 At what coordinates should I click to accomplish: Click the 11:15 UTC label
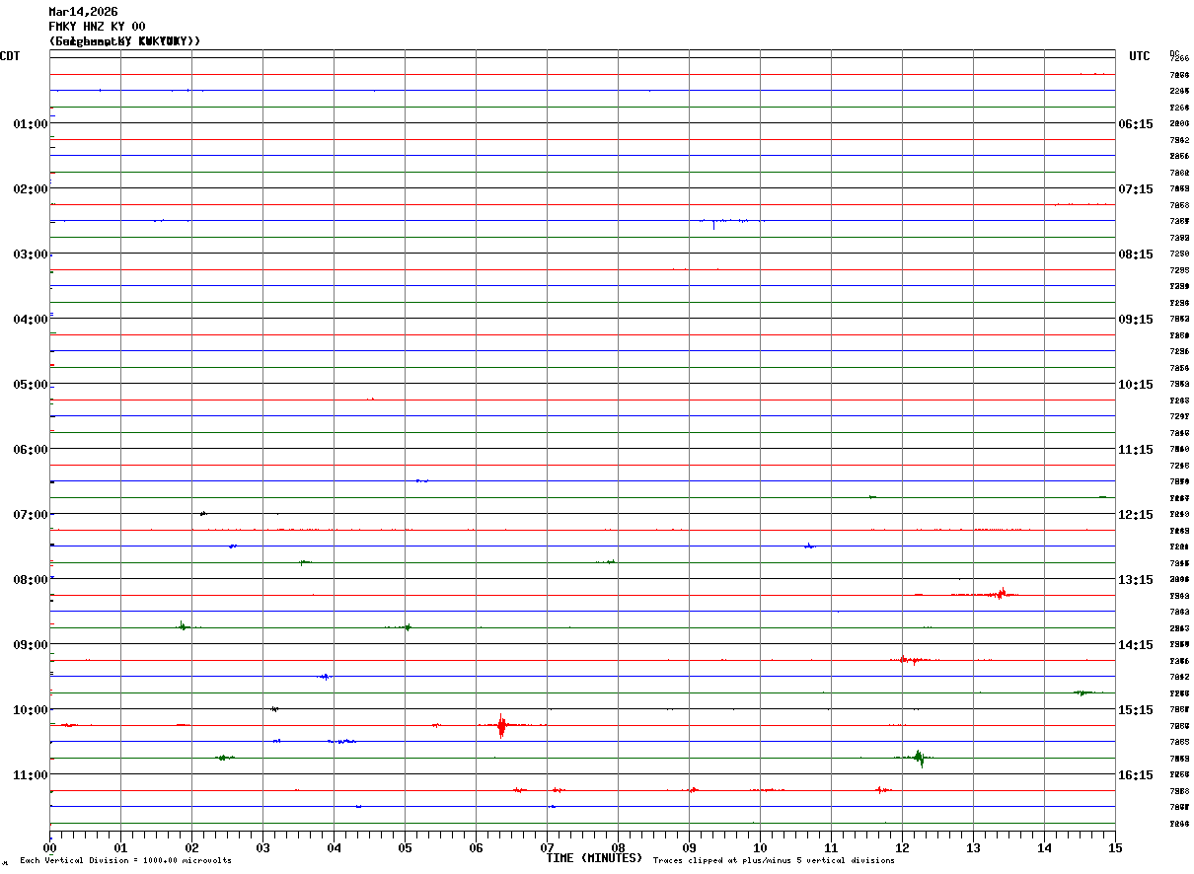[x=1137, y=450]
